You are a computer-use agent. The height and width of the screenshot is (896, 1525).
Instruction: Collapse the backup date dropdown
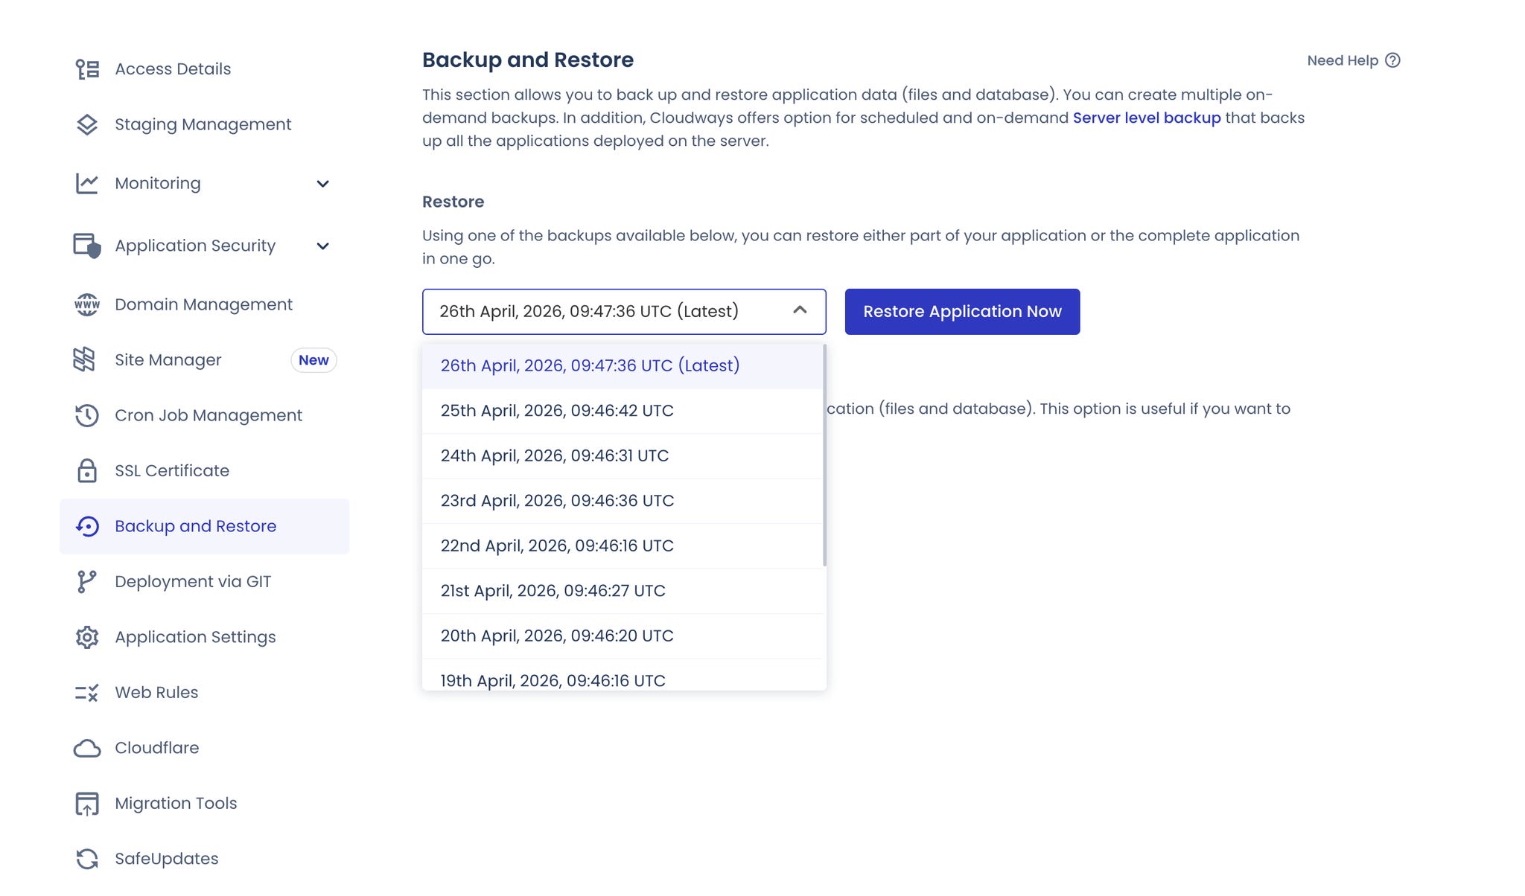pos(800,310)
